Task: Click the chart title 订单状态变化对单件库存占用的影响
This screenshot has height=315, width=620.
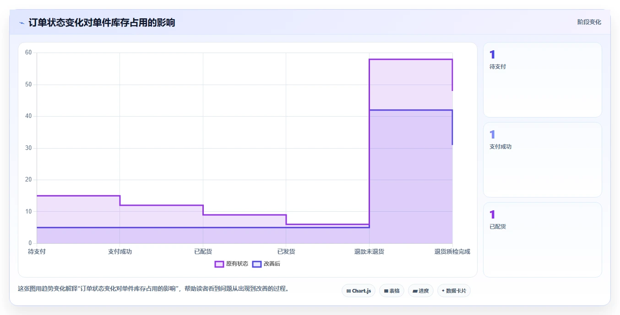Action: pos(102,22)
